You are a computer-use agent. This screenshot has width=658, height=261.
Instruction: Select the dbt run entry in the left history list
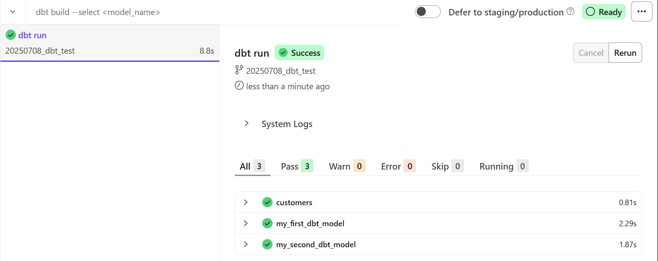coord(110,43)
